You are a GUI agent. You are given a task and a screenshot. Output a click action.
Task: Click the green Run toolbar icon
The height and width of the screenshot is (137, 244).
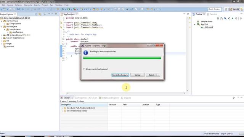(69, 9)
